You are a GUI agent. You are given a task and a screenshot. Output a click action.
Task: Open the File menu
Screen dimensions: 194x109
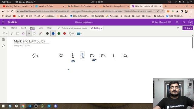coord(5,28)
